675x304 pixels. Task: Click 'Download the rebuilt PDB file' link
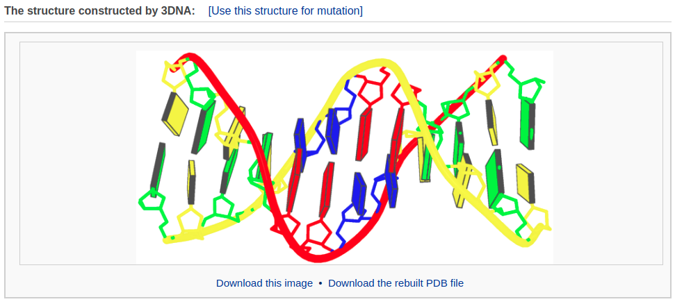[396, 283]
